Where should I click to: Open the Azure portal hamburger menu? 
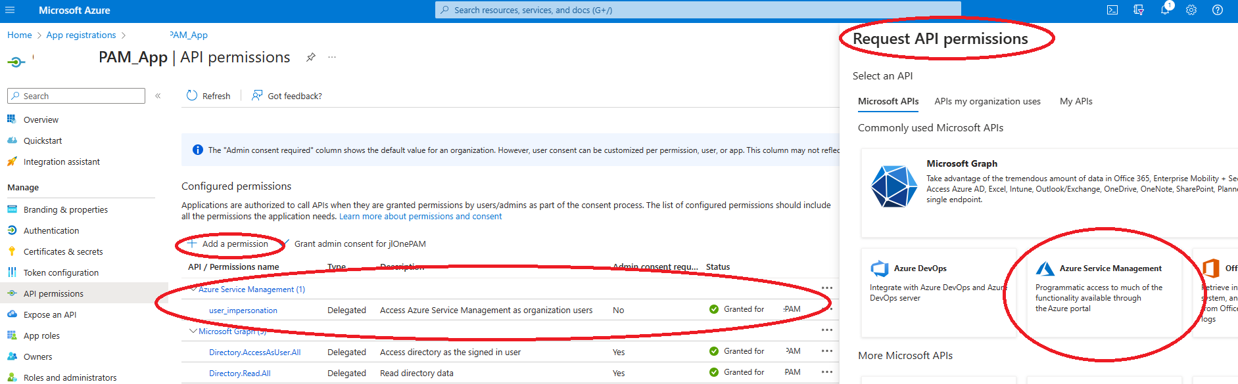[x=10, y=11]
